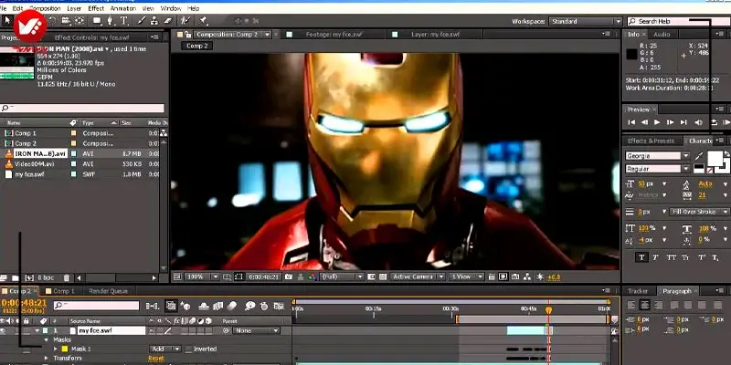Toggle Faux Italic in Character panel
This screenshot has height=365, width=731.
[x=655, y=257]
